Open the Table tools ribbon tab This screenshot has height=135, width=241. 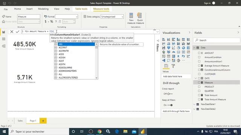pyautogui.click(x=81, y=9)
